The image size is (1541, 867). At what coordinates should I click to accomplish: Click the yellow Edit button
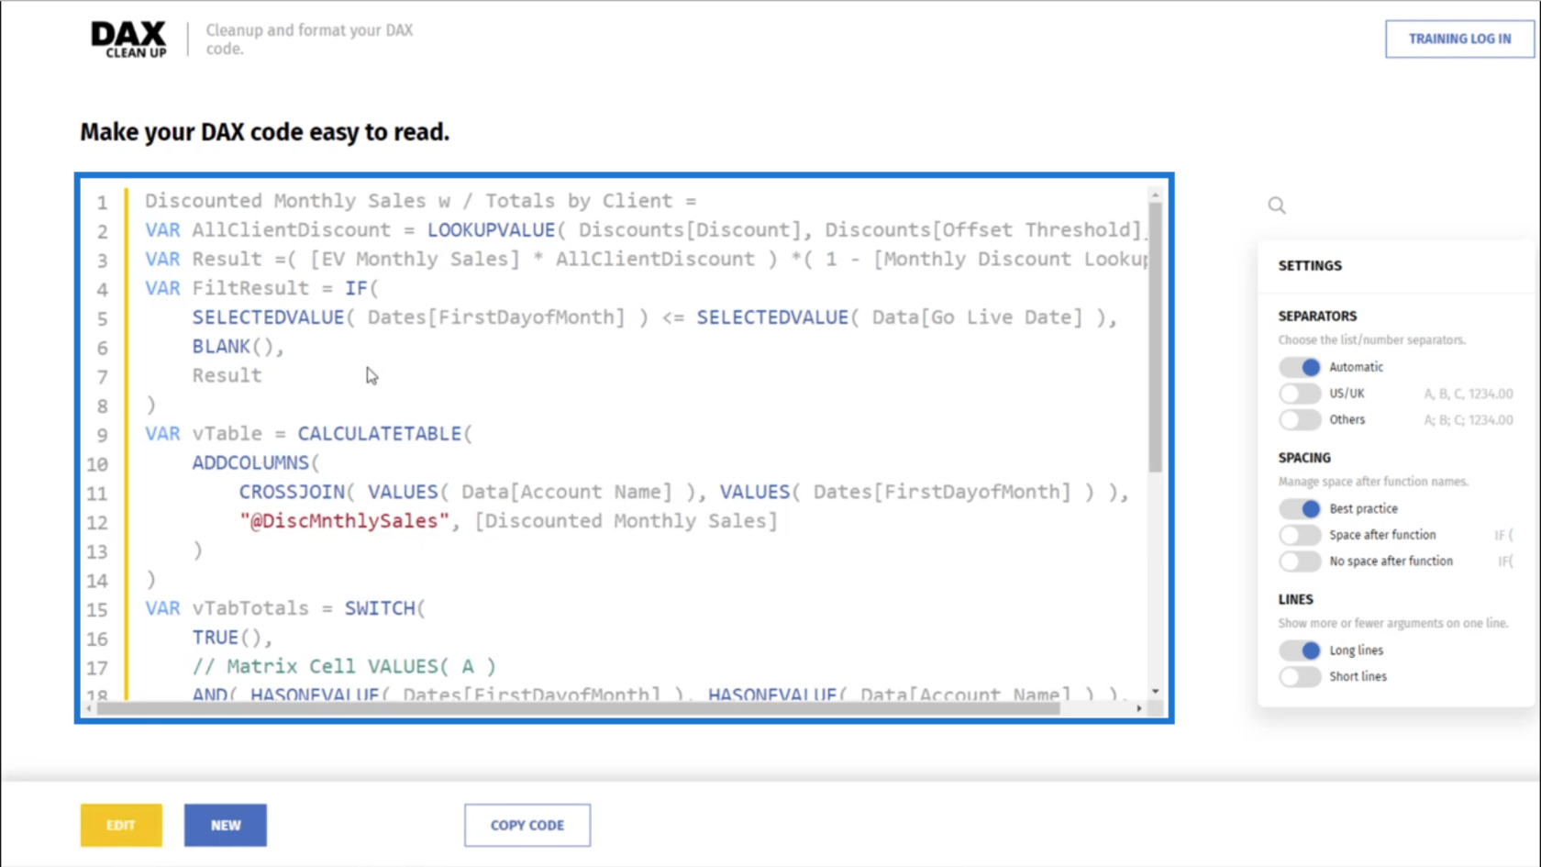(x=121, y=825)
